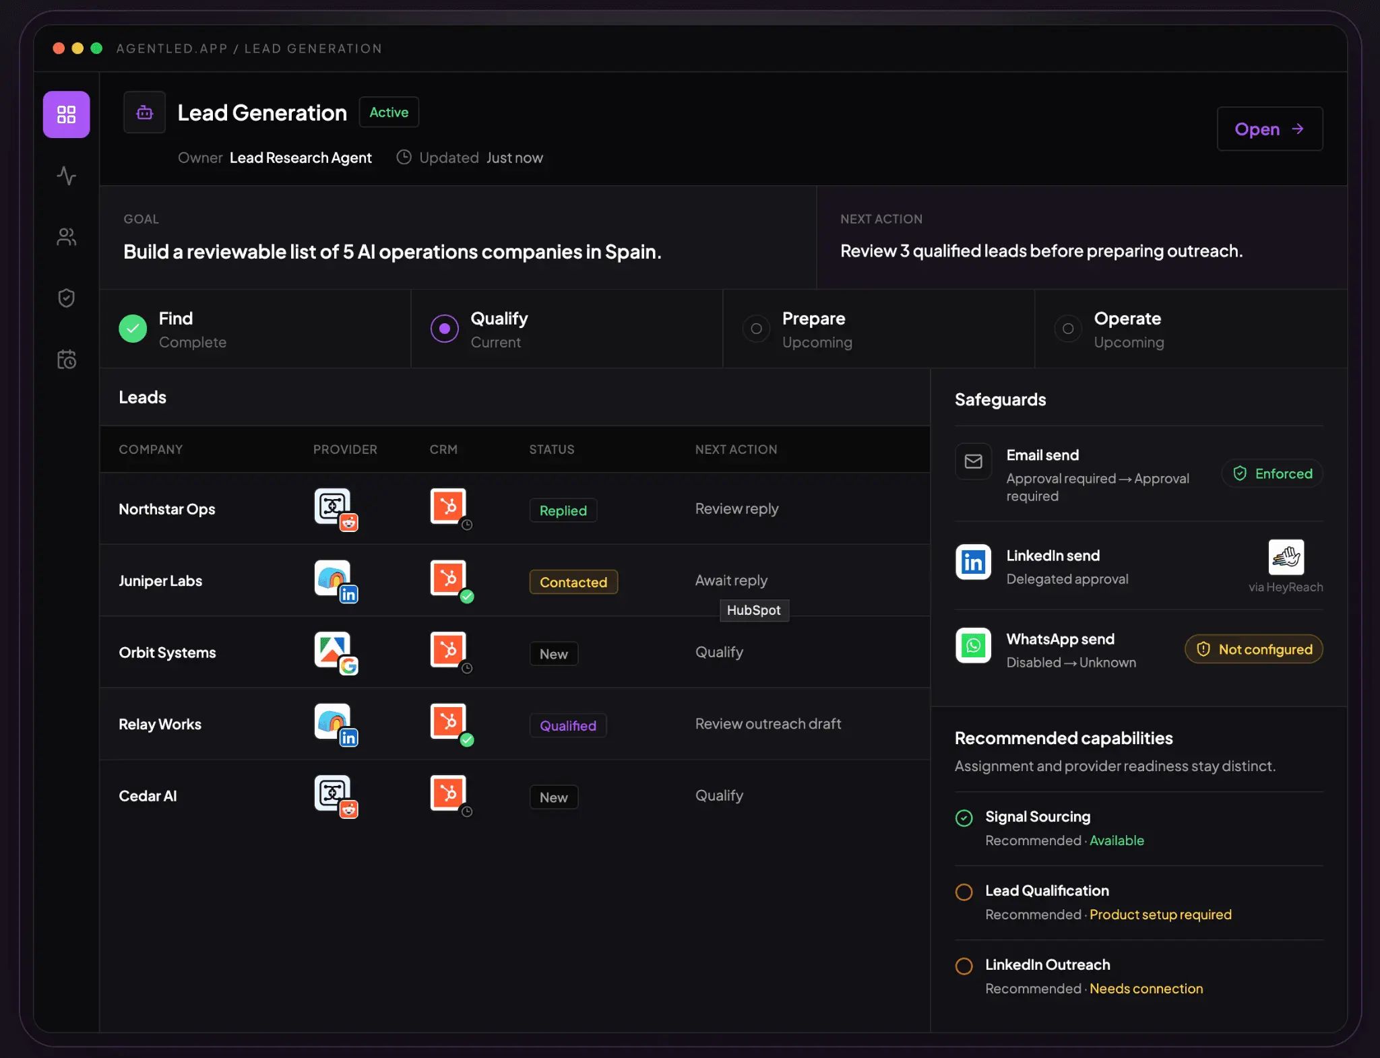Click the LinkedIn send logo icon

(973, 562)
